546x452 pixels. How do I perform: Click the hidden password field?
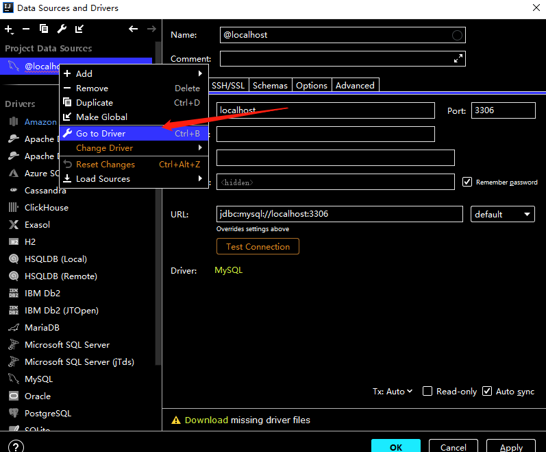(x=335, y=182)
